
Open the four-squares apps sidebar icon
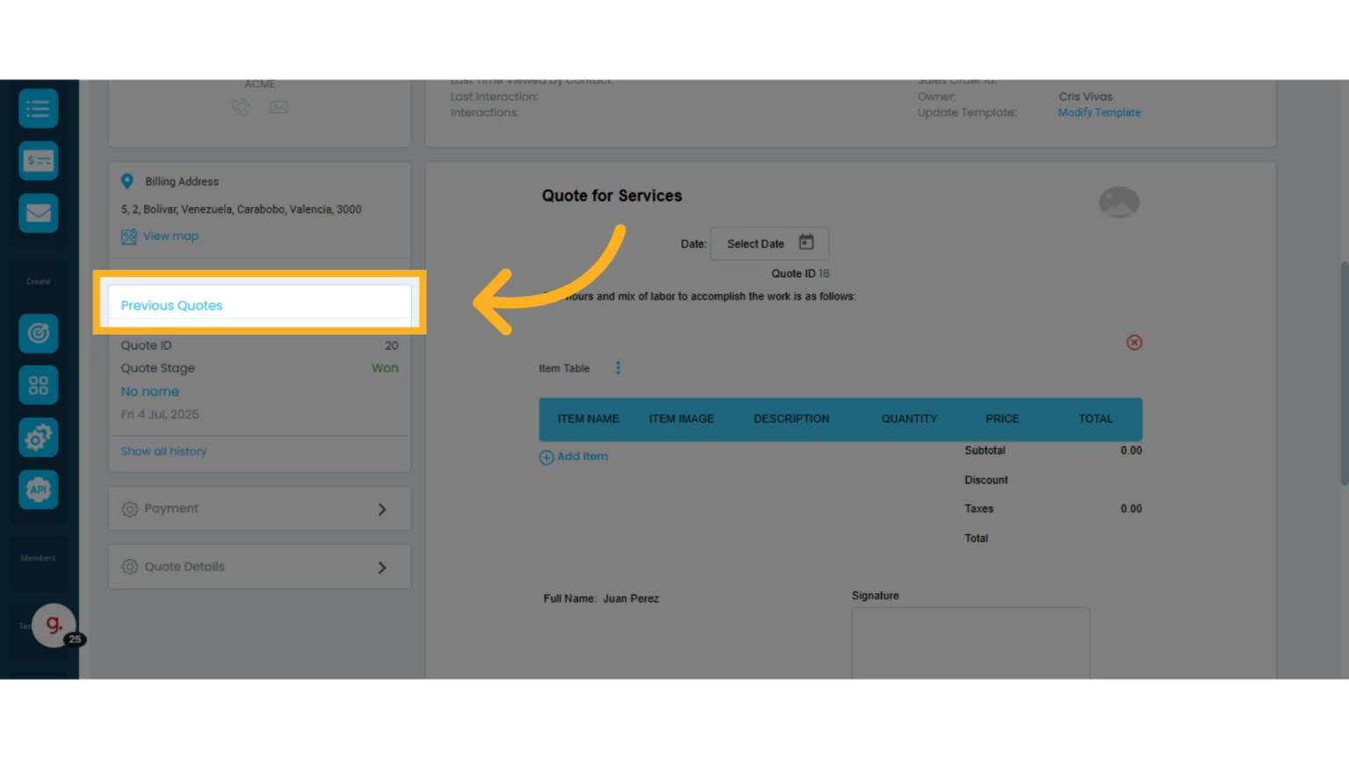[x=38, y=386]
